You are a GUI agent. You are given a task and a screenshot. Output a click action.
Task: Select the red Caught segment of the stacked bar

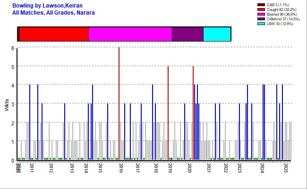(54, 34)
